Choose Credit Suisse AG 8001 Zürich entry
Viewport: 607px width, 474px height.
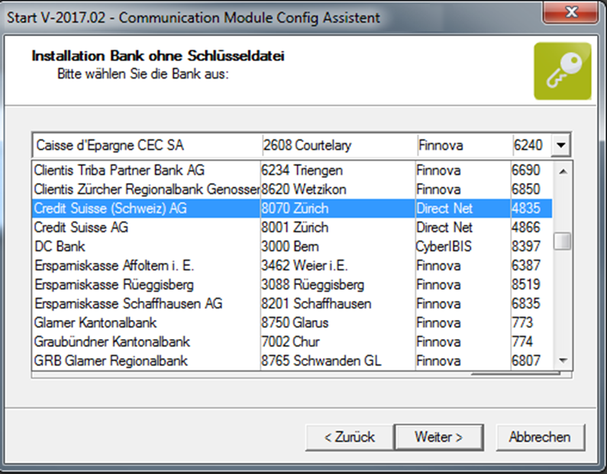click(292, 227)
